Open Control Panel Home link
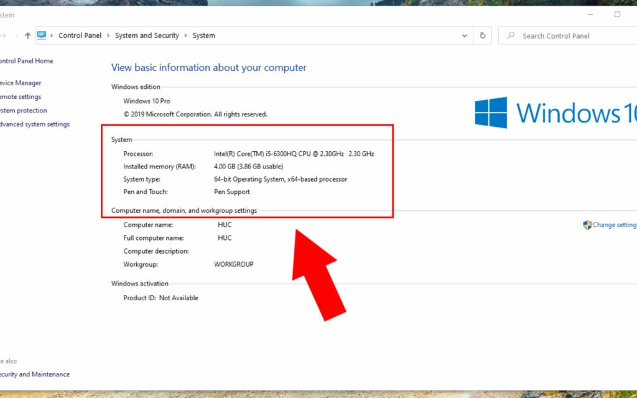This screenshot has width=637, height=398. 26,61
